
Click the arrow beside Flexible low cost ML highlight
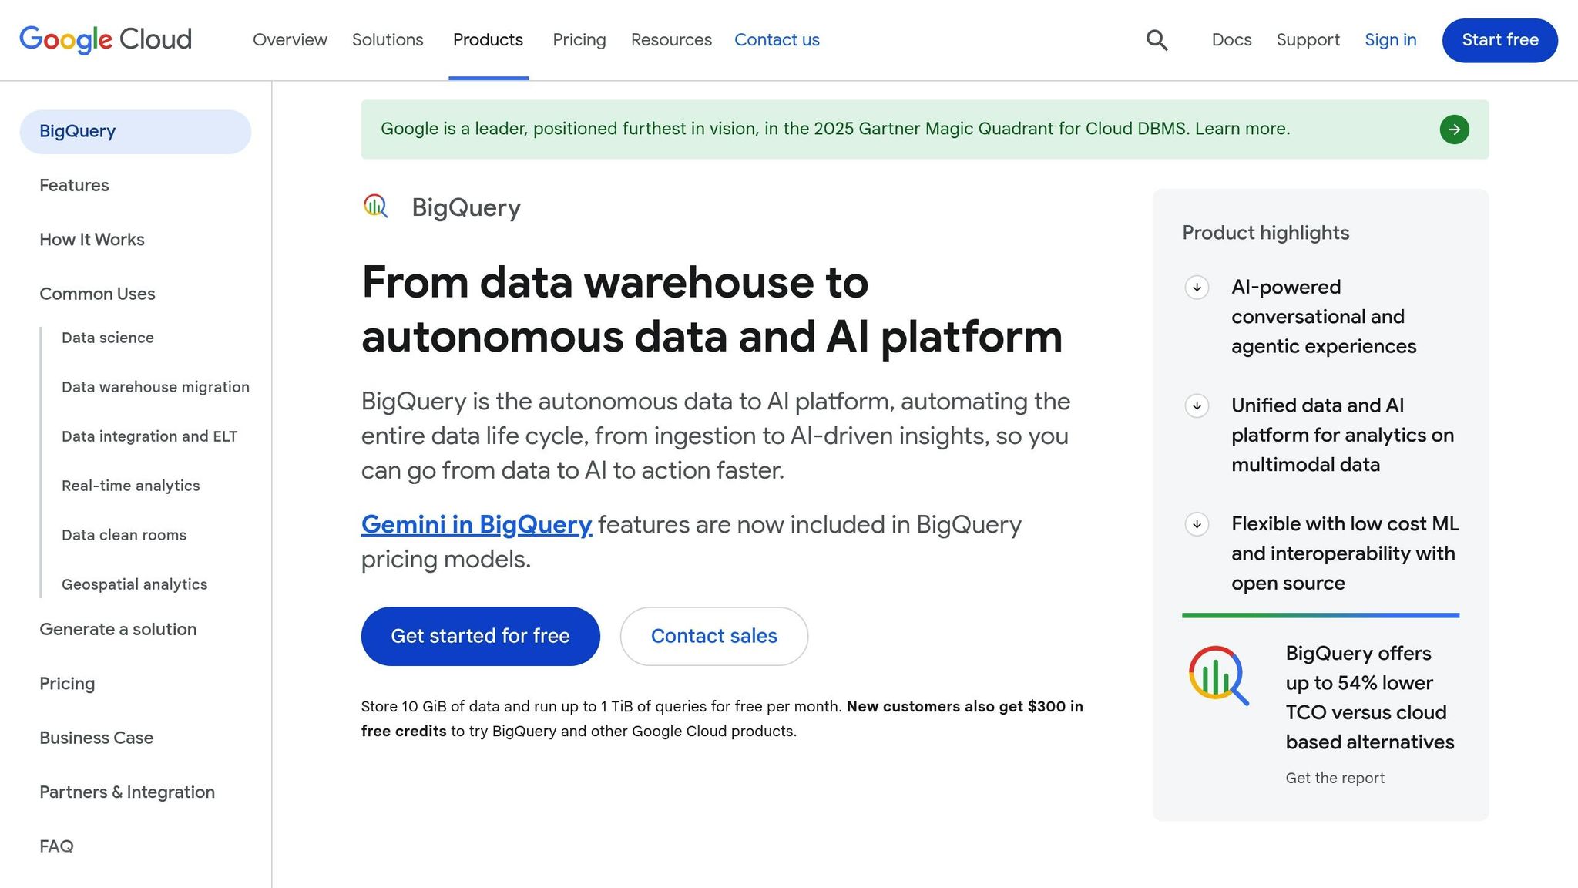(1197, 524)
